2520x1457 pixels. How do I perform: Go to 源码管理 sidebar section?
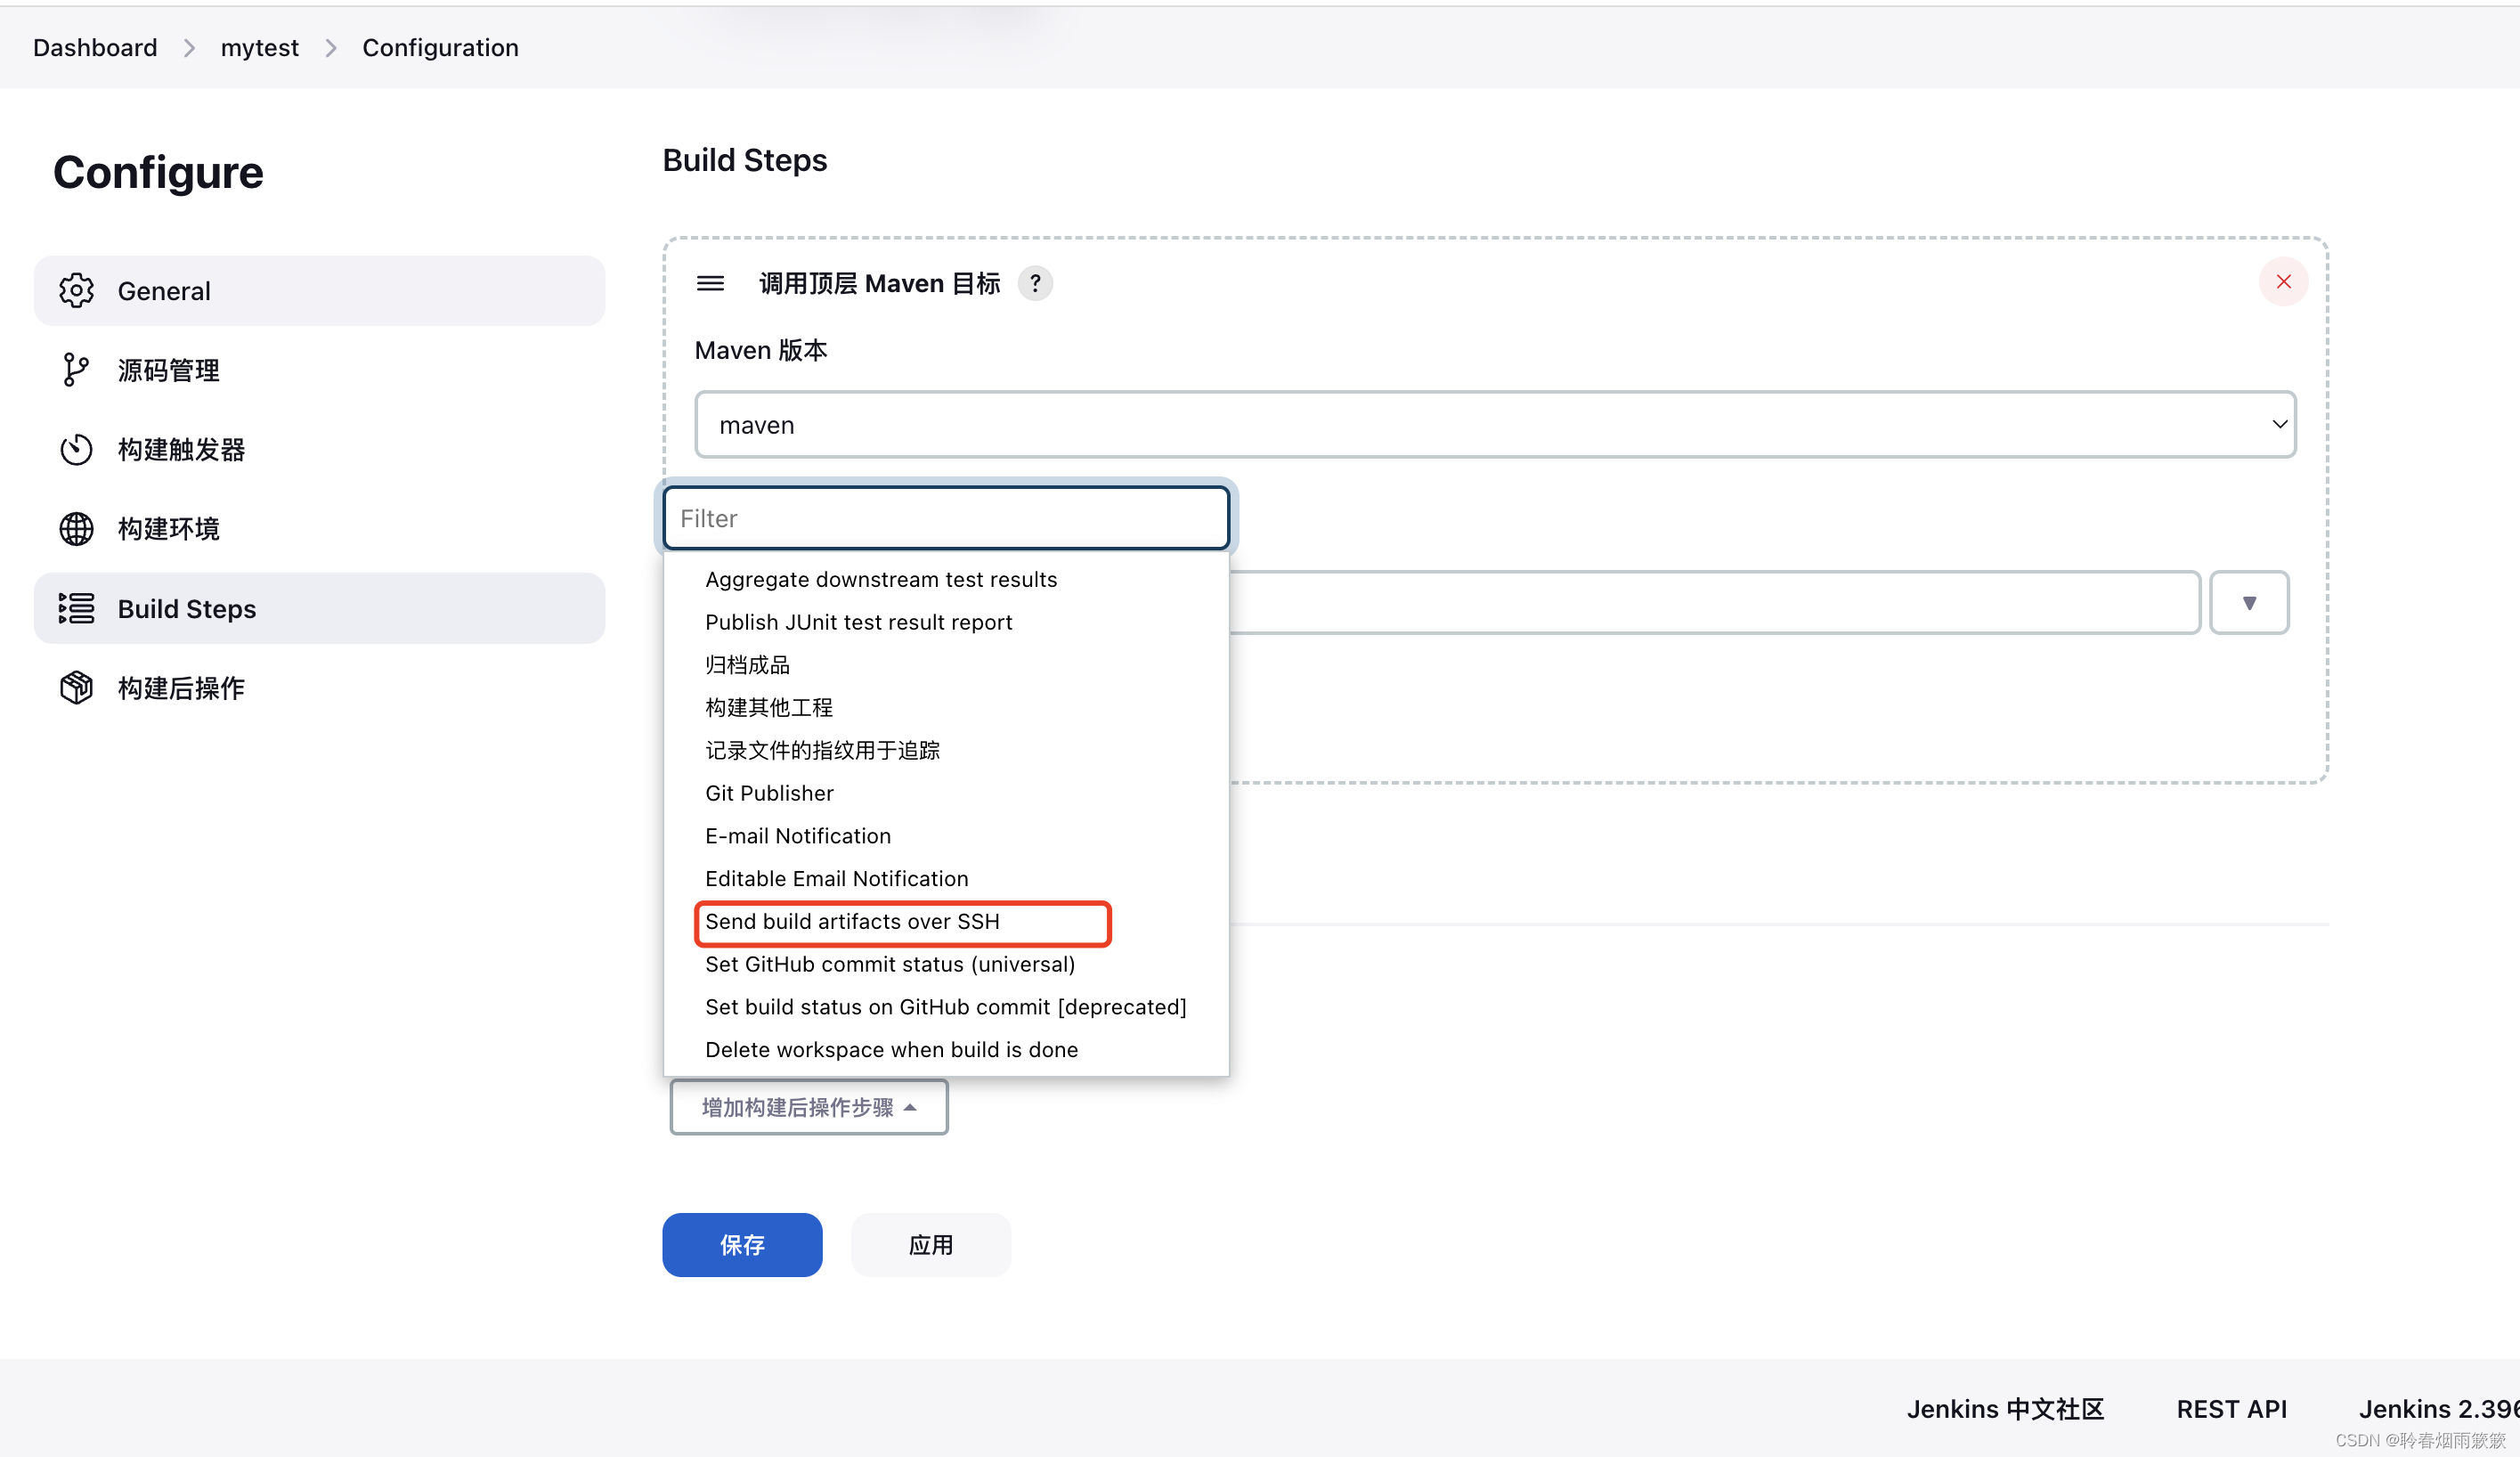[319, 370]
